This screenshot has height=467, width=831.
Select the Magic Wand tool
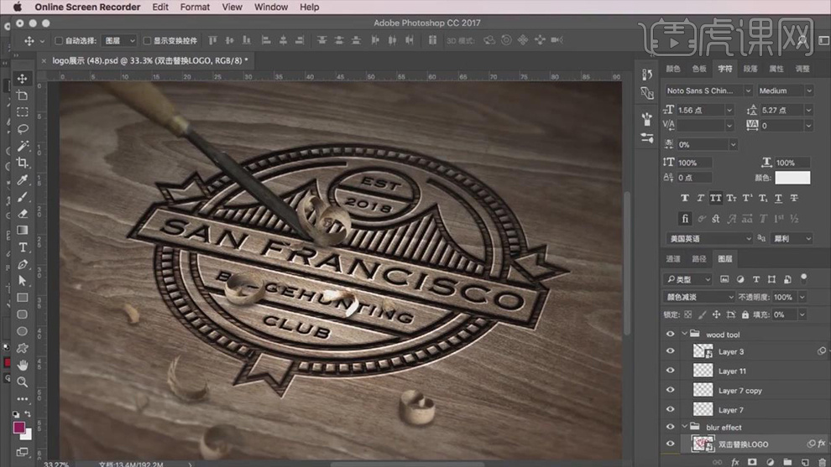[x=23, y=146]
